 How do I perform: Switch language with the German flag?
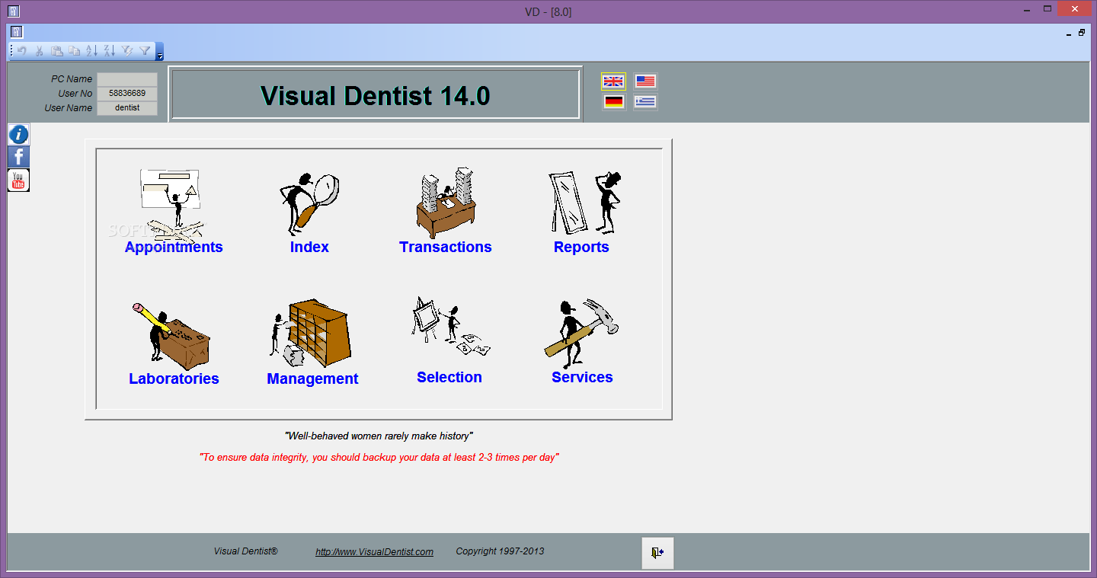[x=613, y=102]
